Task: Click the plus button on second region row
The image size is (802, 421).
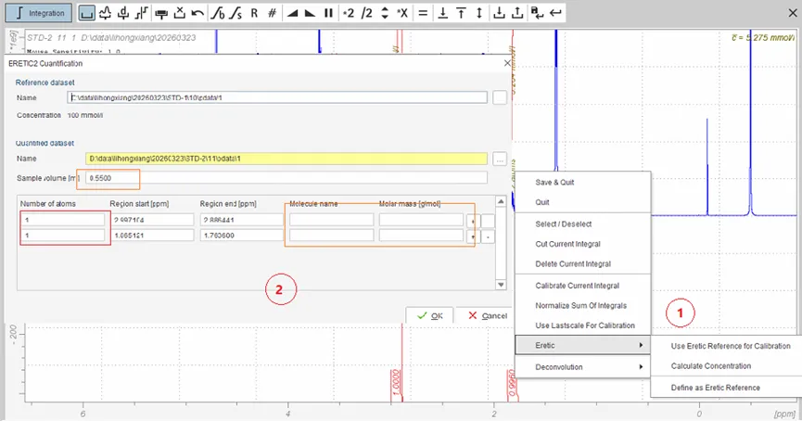Action: click(473, 236)
